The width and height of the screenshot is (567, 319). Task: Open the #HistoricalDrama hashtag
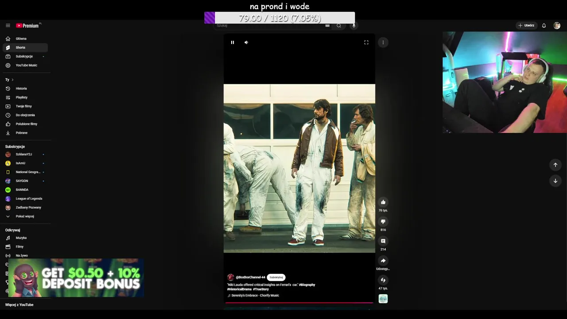pyautogui.click(x=239, y=289)
